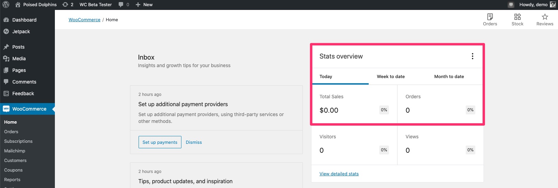The width and height of the screenshot is (558, 188).
Task: Click the Orders 0 stat tile
Action: coord(440,104)
